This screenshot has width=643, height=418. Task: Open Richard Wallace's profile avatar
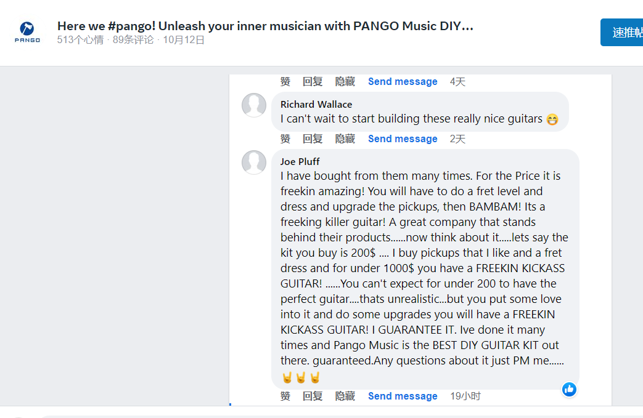pyautogui.click(x=254, y=105)
